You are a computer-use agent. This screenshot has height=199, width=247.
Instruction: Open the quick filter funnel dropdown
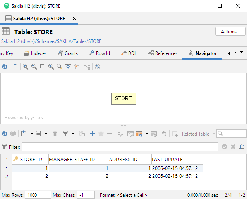click(x=73, y=134)
